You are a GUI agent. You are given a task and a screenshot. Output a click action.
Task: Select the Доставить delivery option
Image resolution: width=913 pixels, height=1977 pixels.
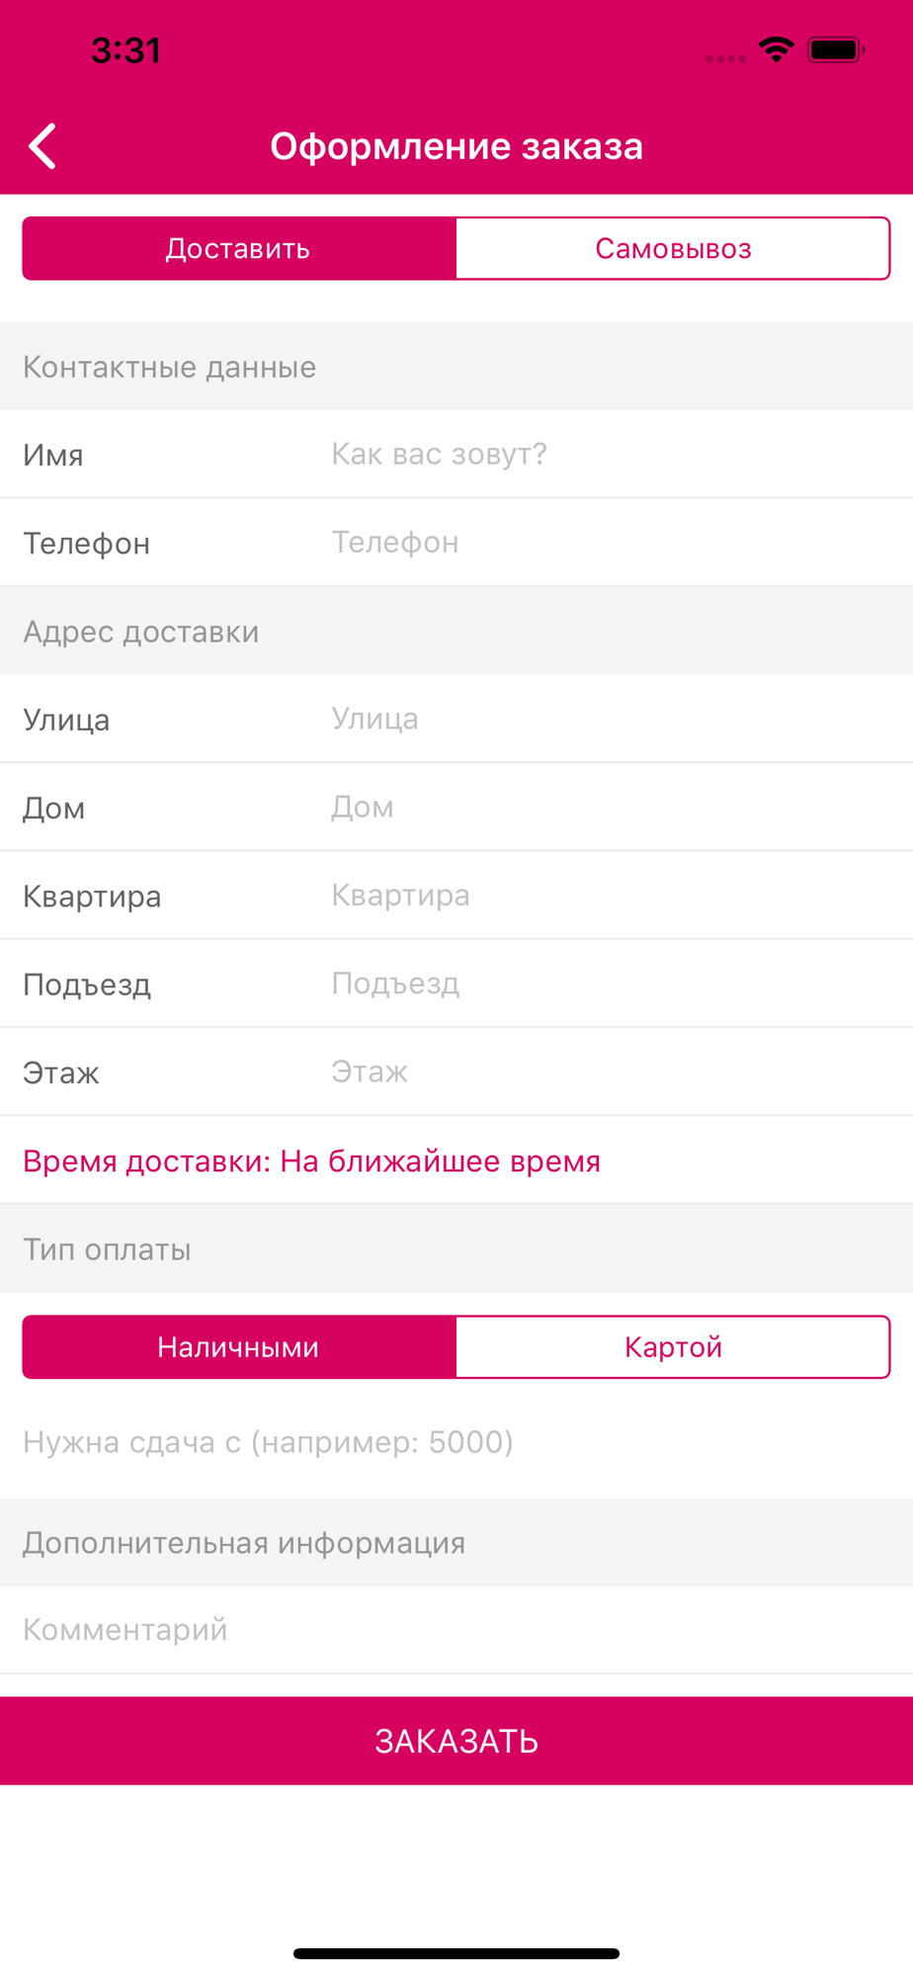(x=239, y=248)
